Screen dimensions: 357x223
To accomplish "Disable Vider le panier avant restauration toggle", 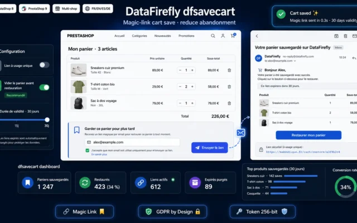I will point(45,88).
